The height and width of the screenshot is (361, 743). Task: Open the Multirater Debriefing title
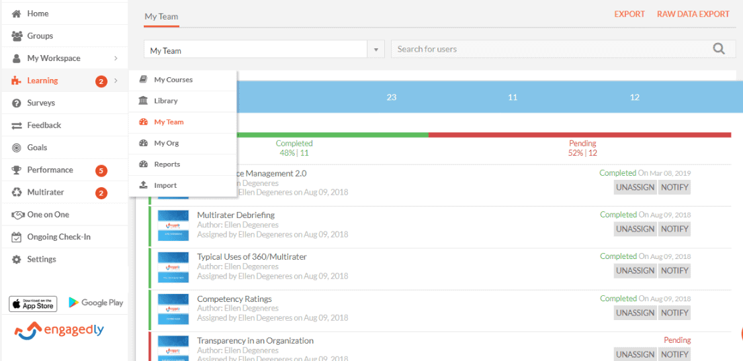[236, 215]
